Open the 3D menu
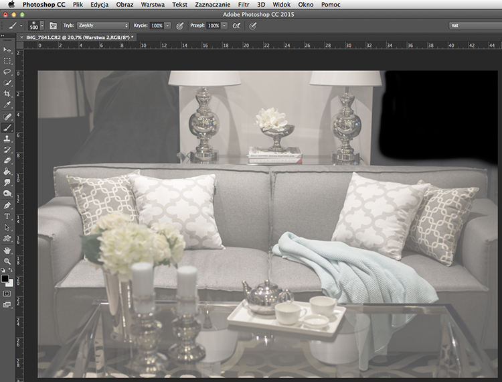The image size is (502, 382). [261, 5]
